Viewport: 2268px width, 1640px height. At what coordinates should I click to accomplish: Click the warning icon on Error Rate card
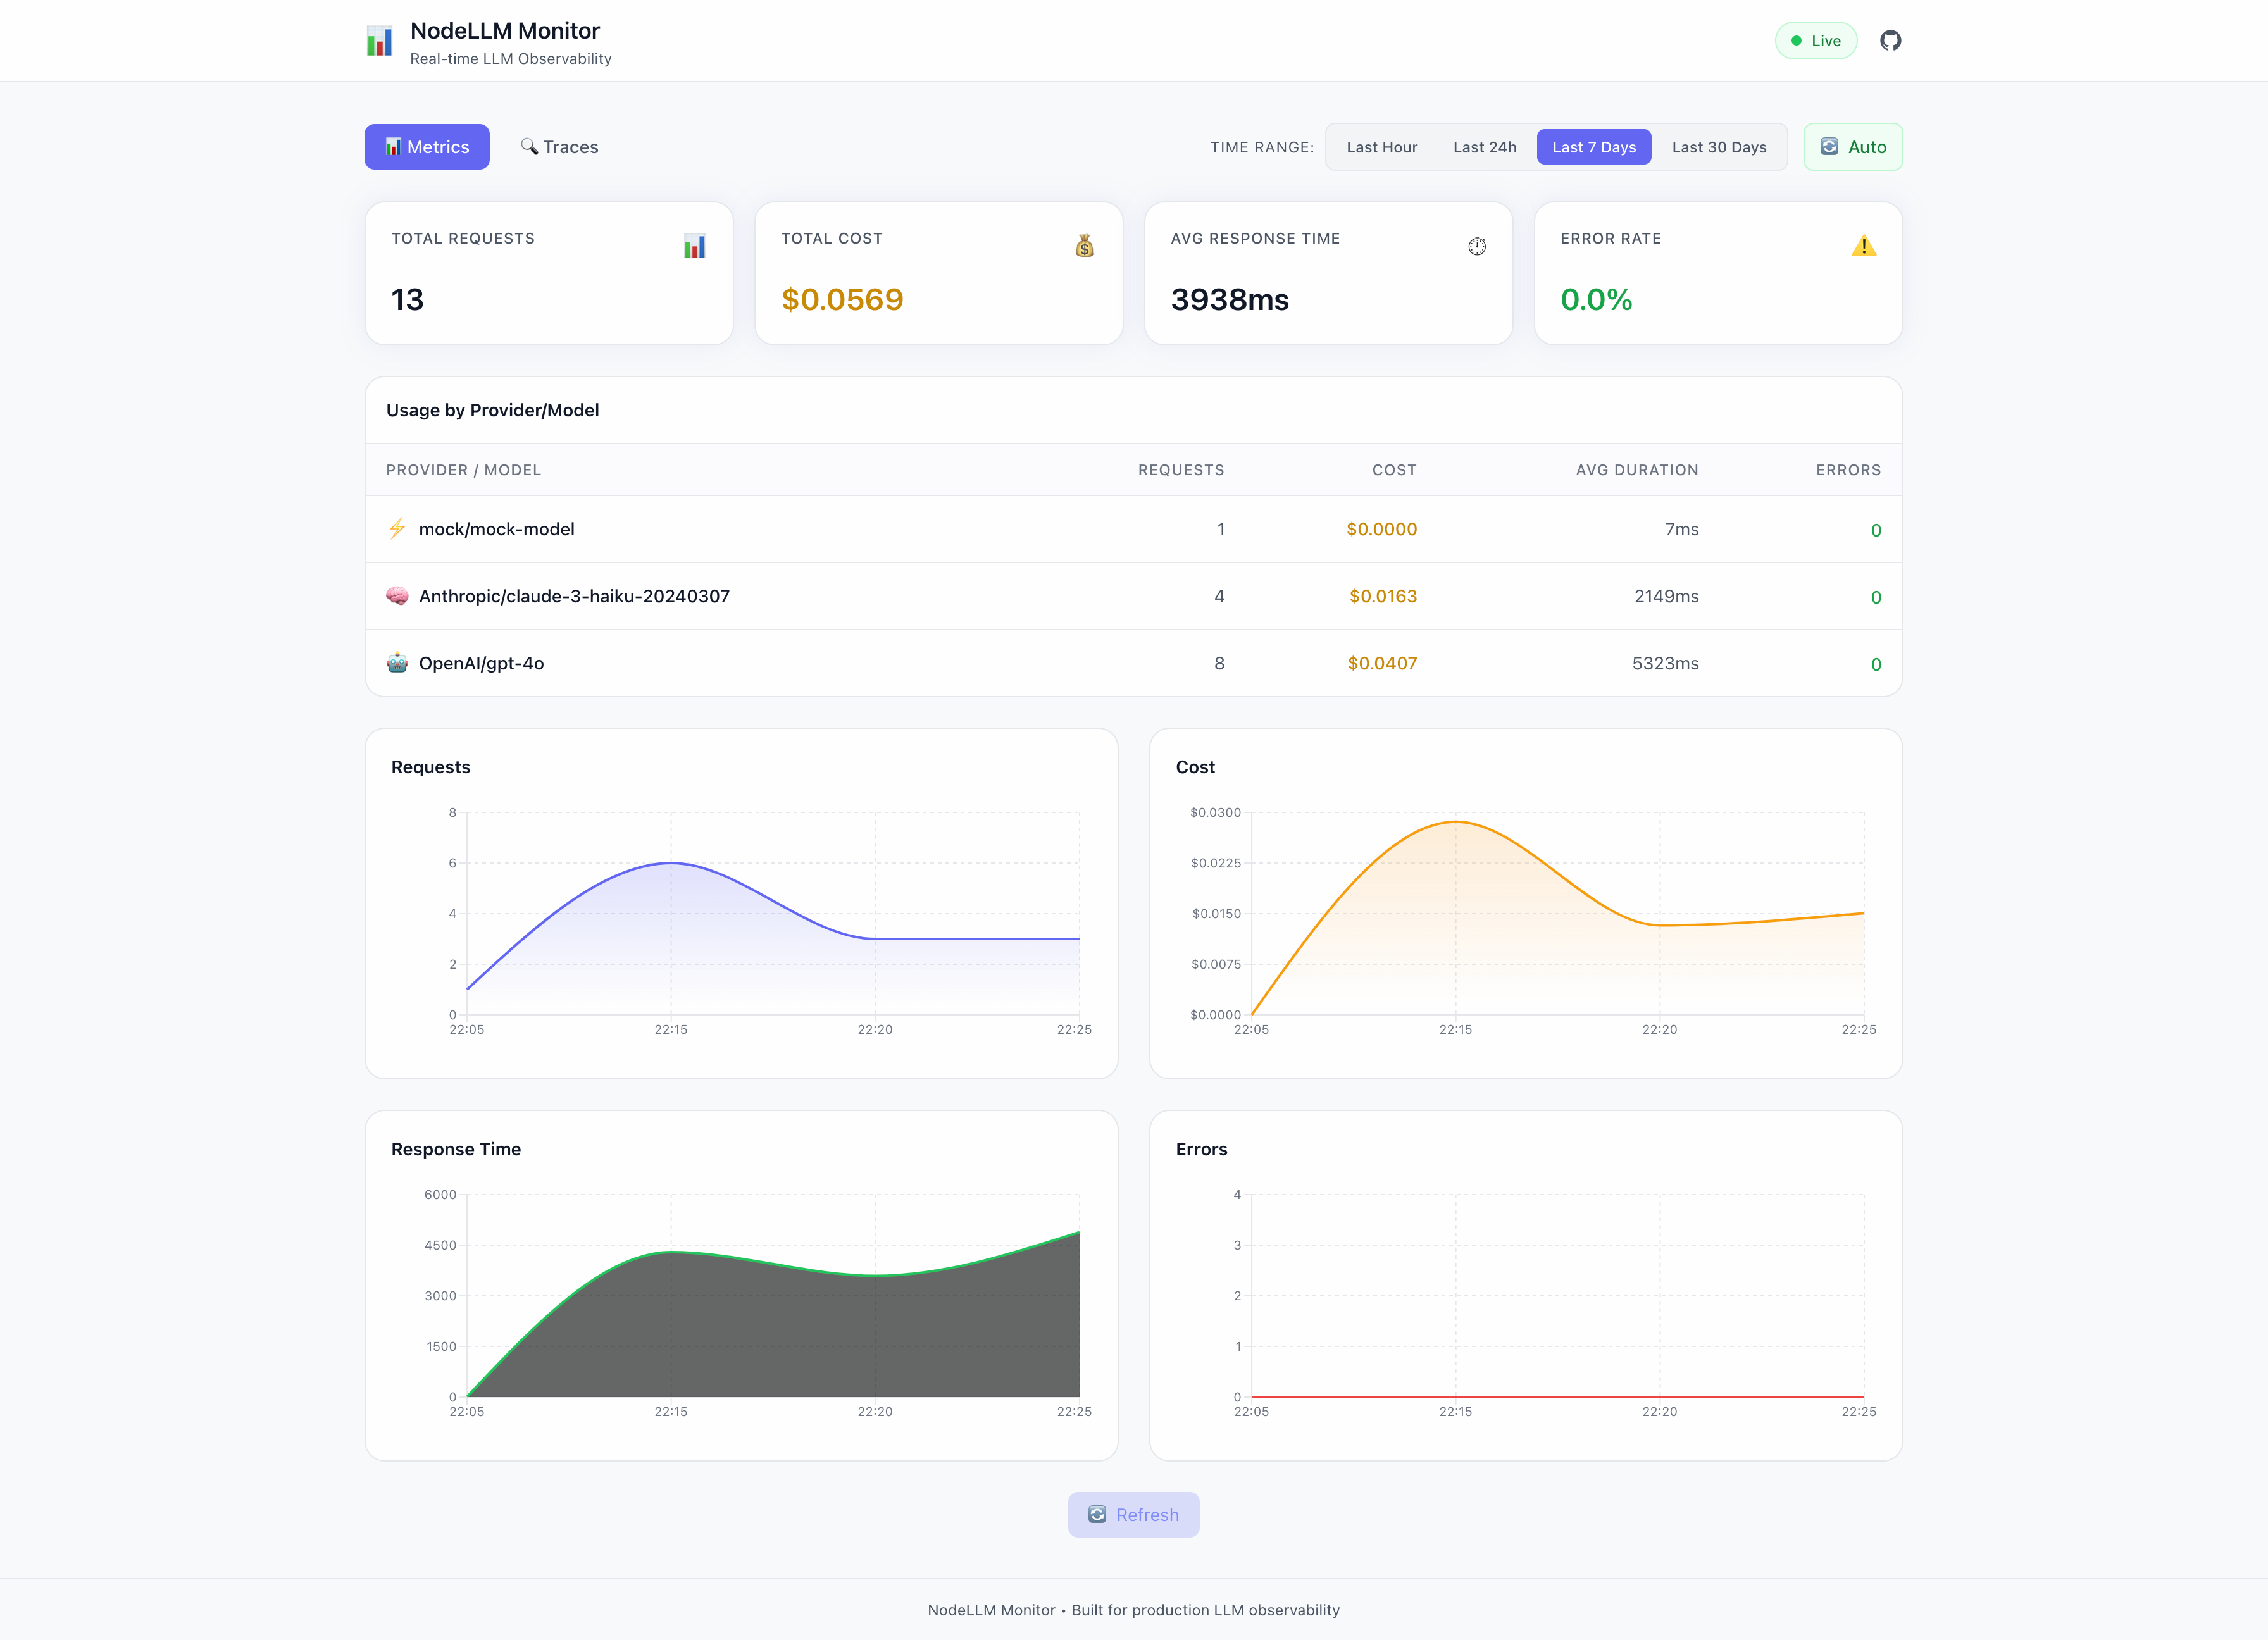click(x=1865, y=246)
